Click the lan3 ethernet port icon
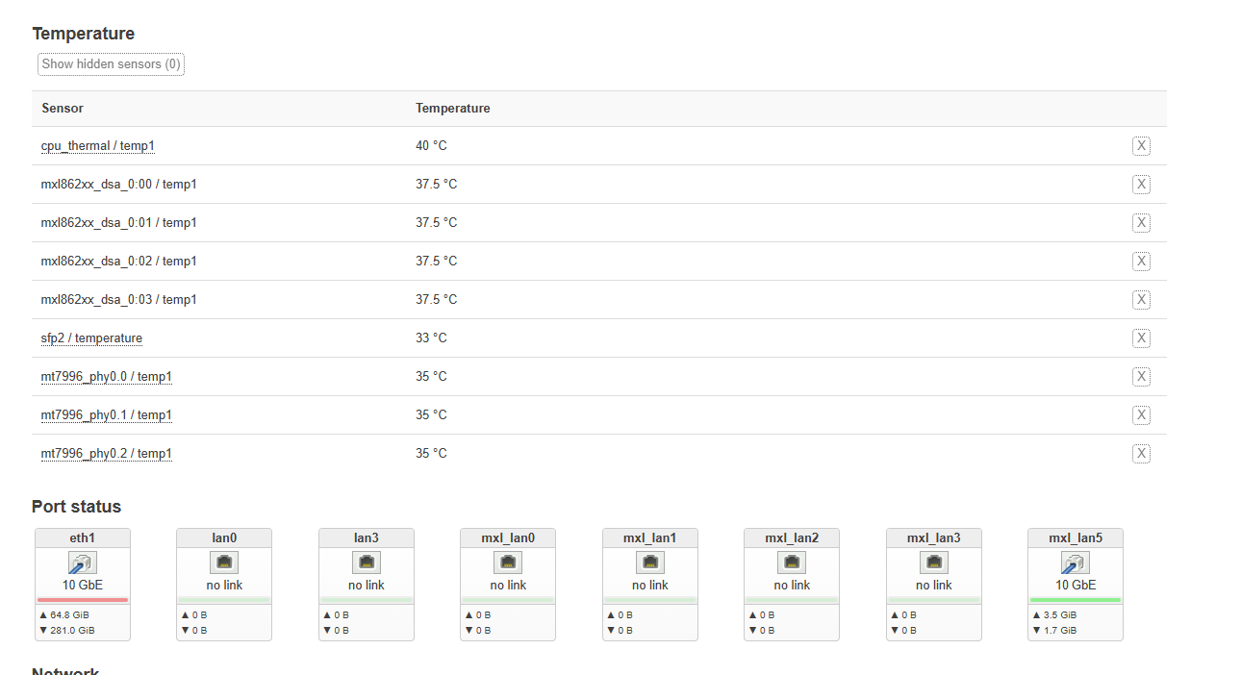This screenshot has height=675, width=1241. pos(367,562)
